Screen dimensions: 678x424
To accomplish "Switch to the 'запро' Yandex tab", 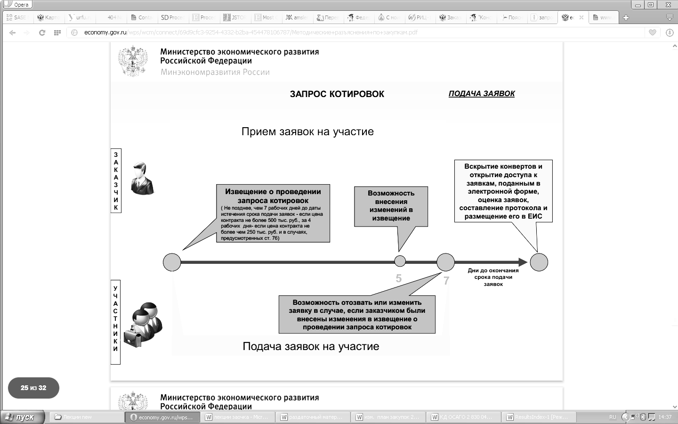I will coord(542,17).
